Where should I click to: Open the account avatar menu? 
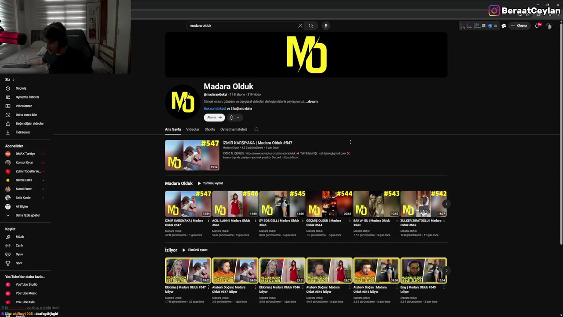pos(549,26)
